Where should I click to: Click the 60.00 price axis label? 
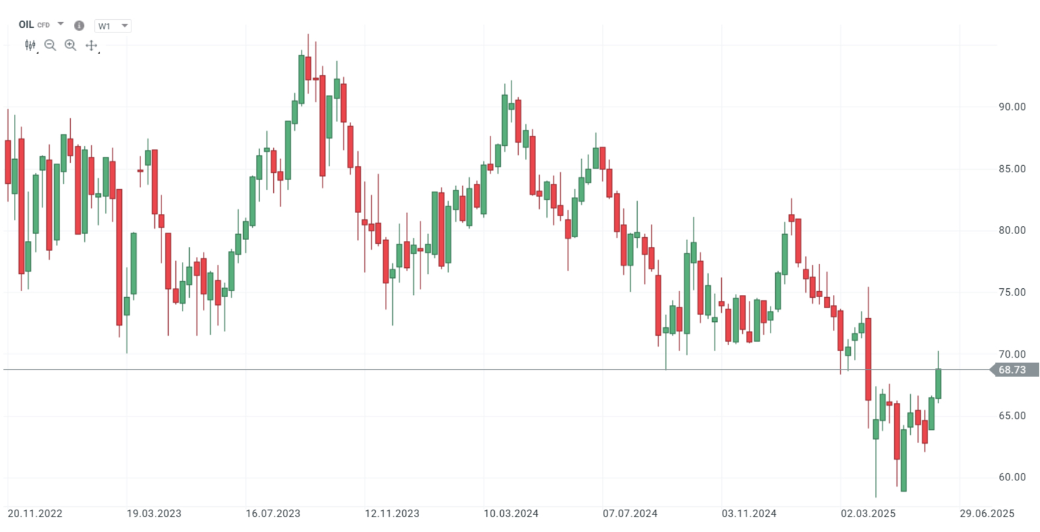click(x=1012, y=477)
